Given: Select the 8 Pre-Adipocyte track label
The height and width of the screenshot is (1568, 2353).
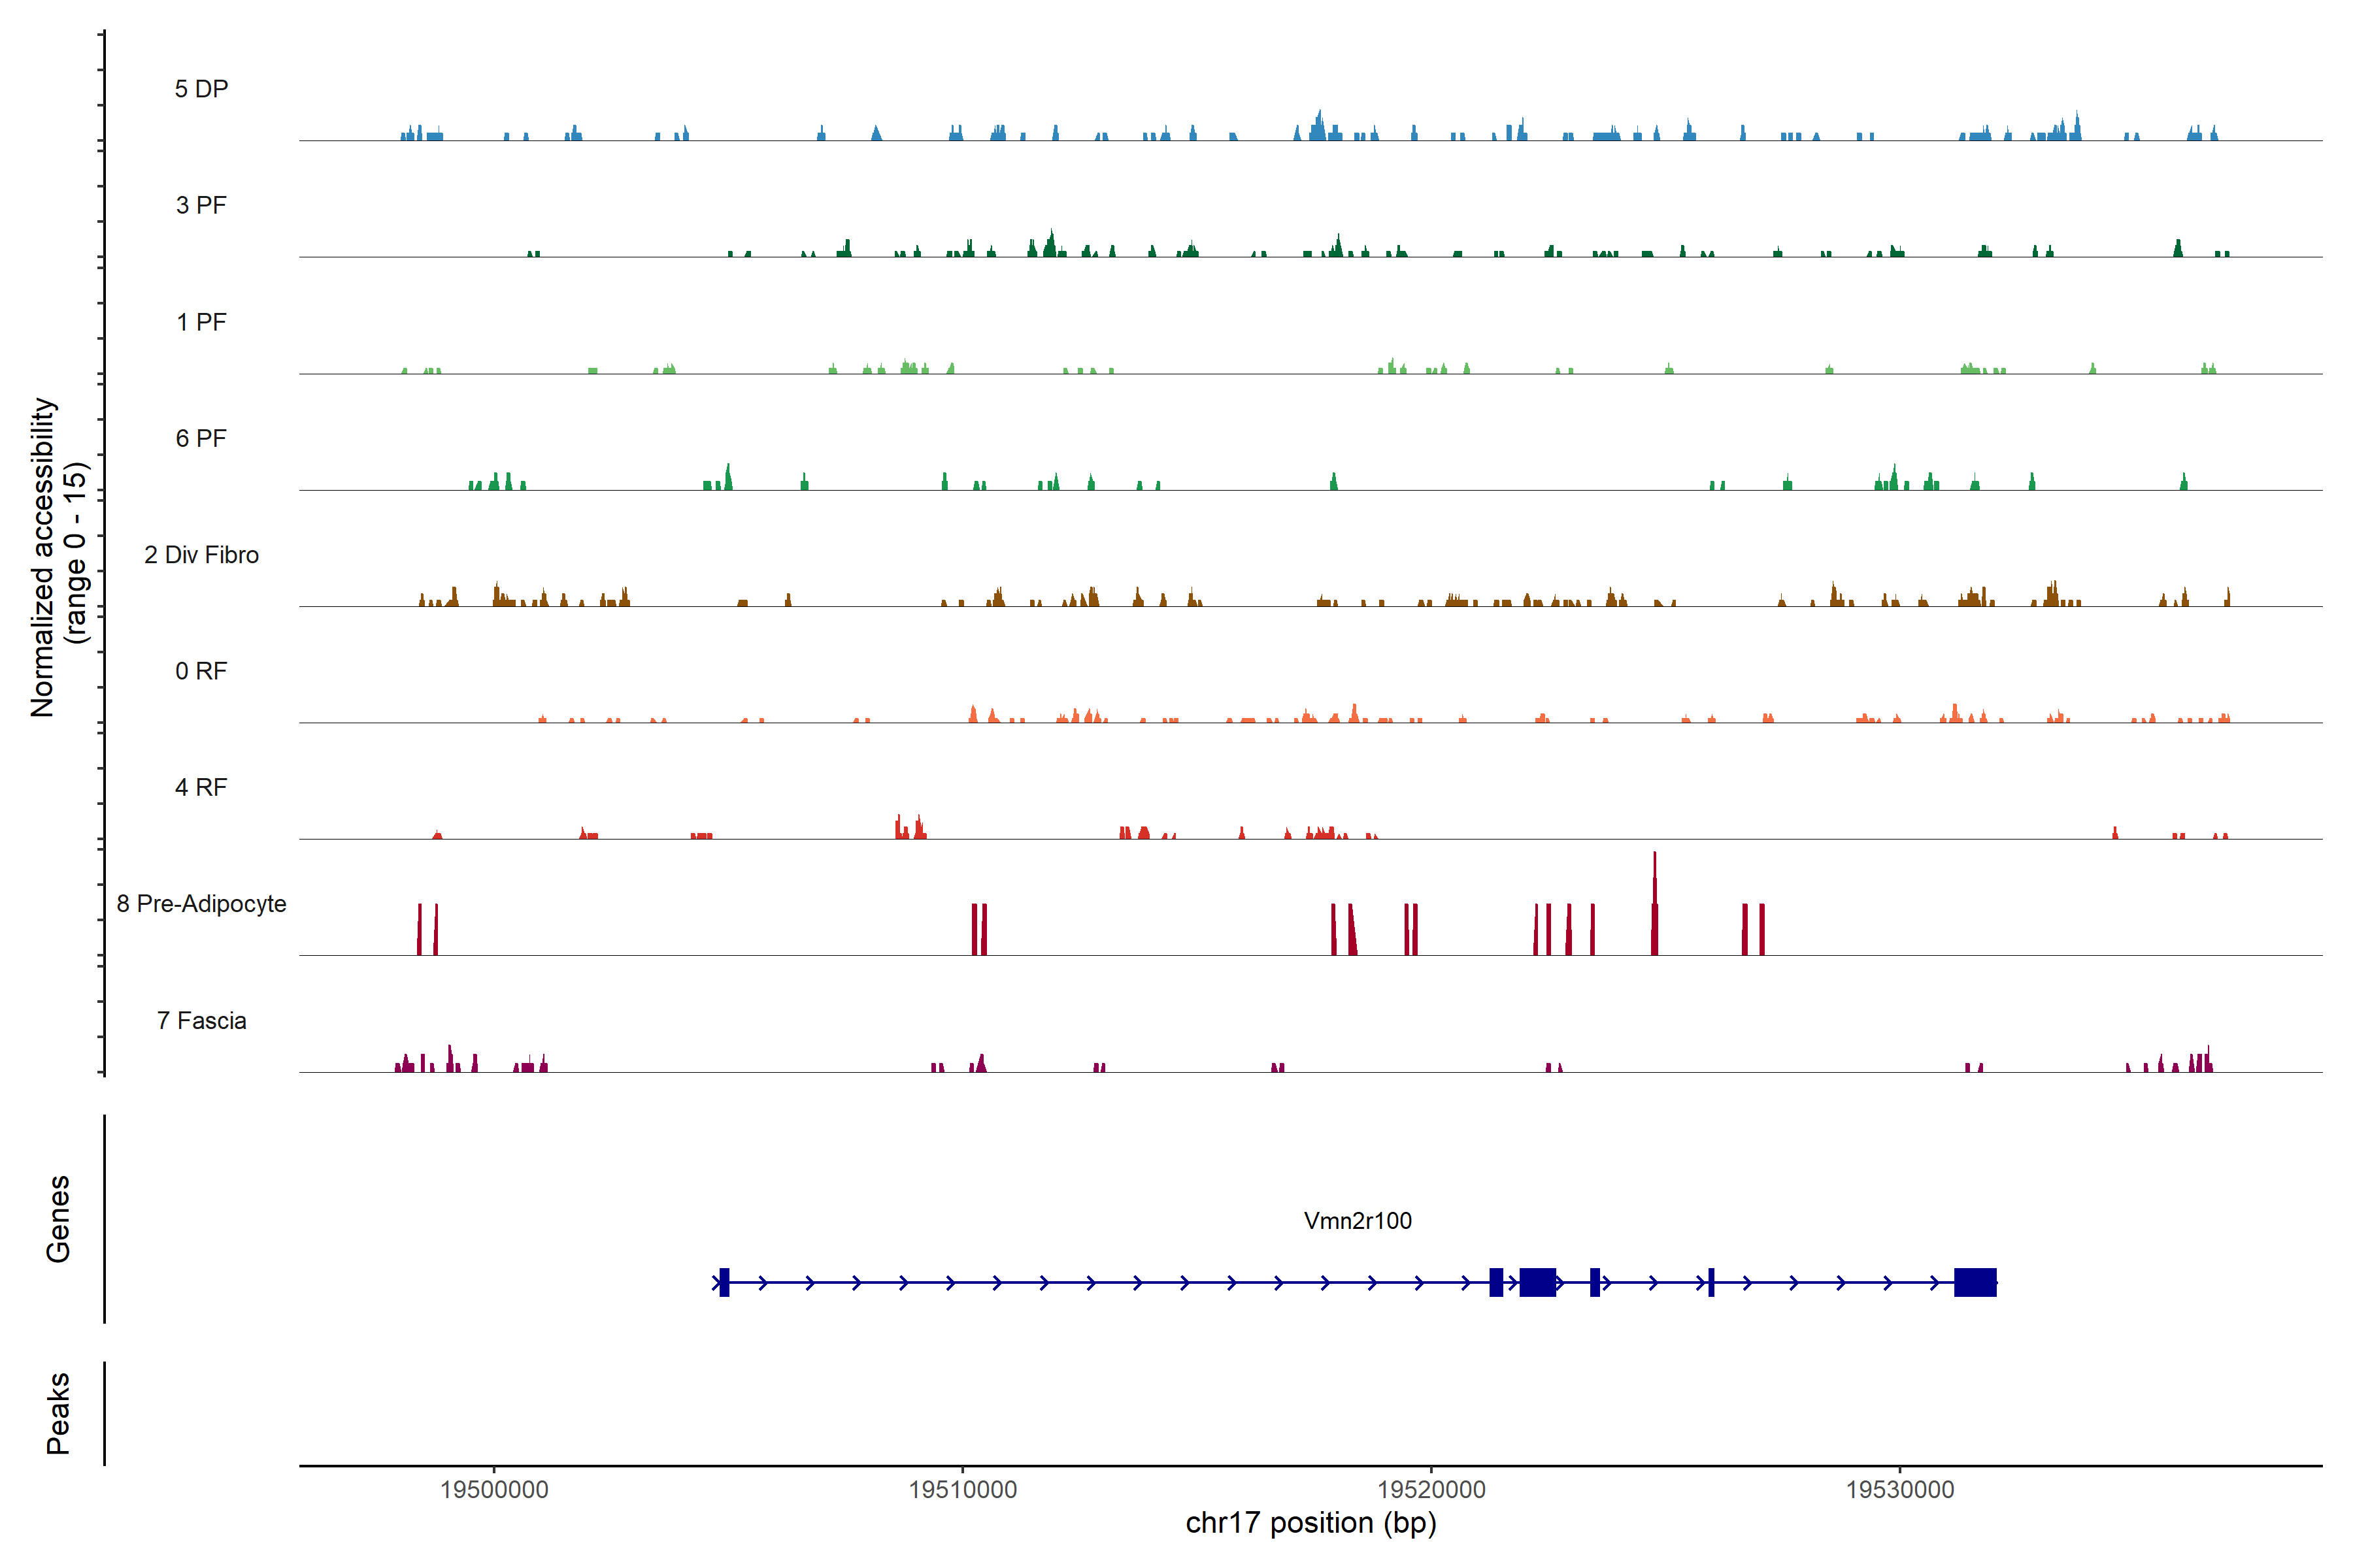Looking at the screenshot, I should pyautogui.click(x=201, y=904).
